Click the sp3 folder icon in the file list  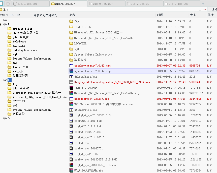point(71,49)
